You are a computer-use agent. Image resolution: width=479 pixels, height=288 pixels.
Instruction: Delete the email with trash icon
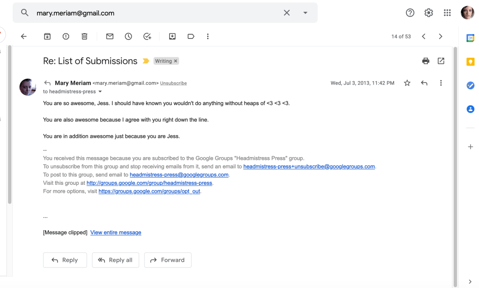click(84, 37)
